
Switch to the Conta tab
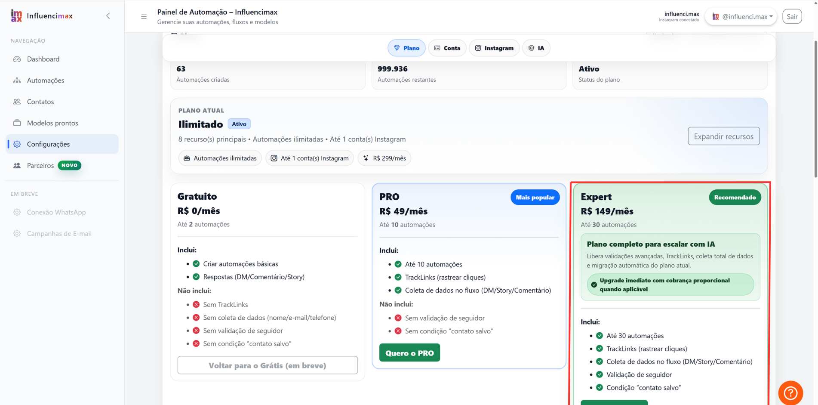click(x=447, y=48)
